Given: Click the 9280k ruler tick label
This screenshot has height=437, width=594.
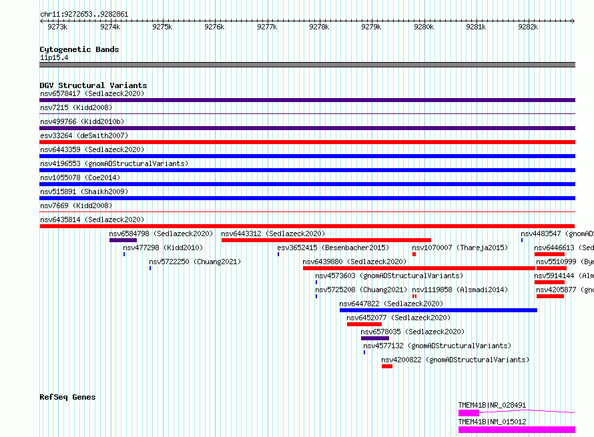Looking at the screenshot, I should pos(424,27).
